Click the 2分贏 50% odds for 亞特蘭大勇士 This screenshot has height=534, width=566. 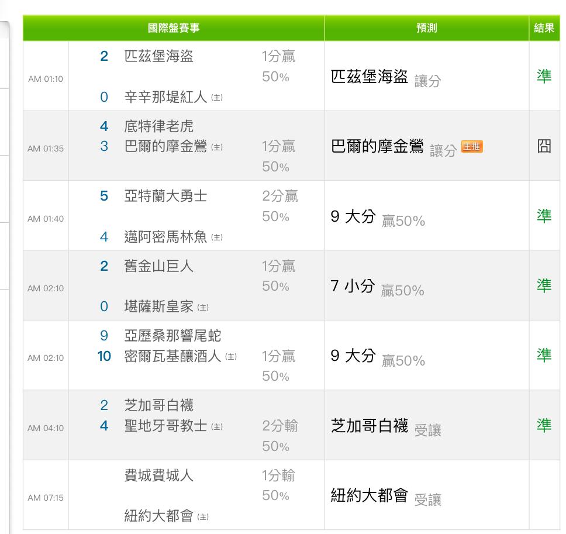pos(279,206)
